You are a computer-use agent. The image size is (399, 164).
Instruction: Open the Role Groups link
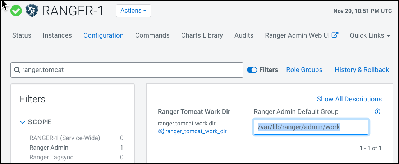(x=304, y=70)
